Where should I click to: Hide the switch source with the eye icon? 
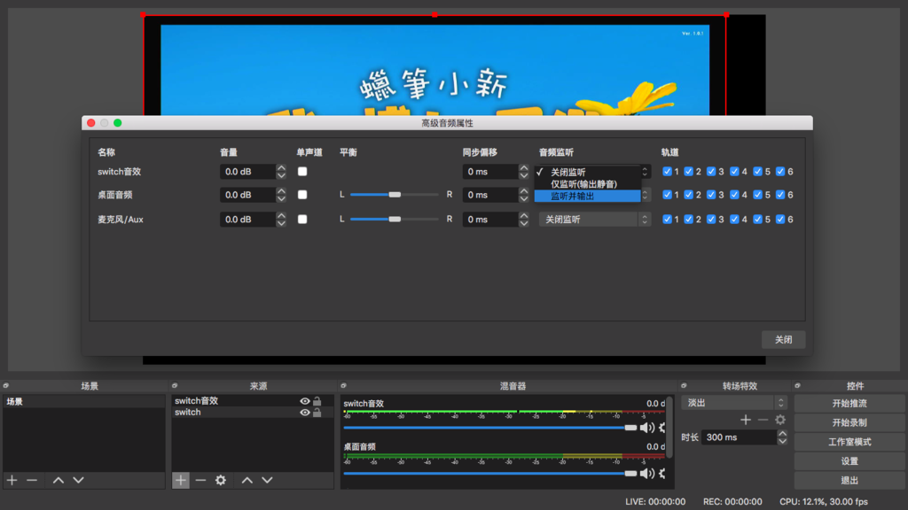point(306,412)
